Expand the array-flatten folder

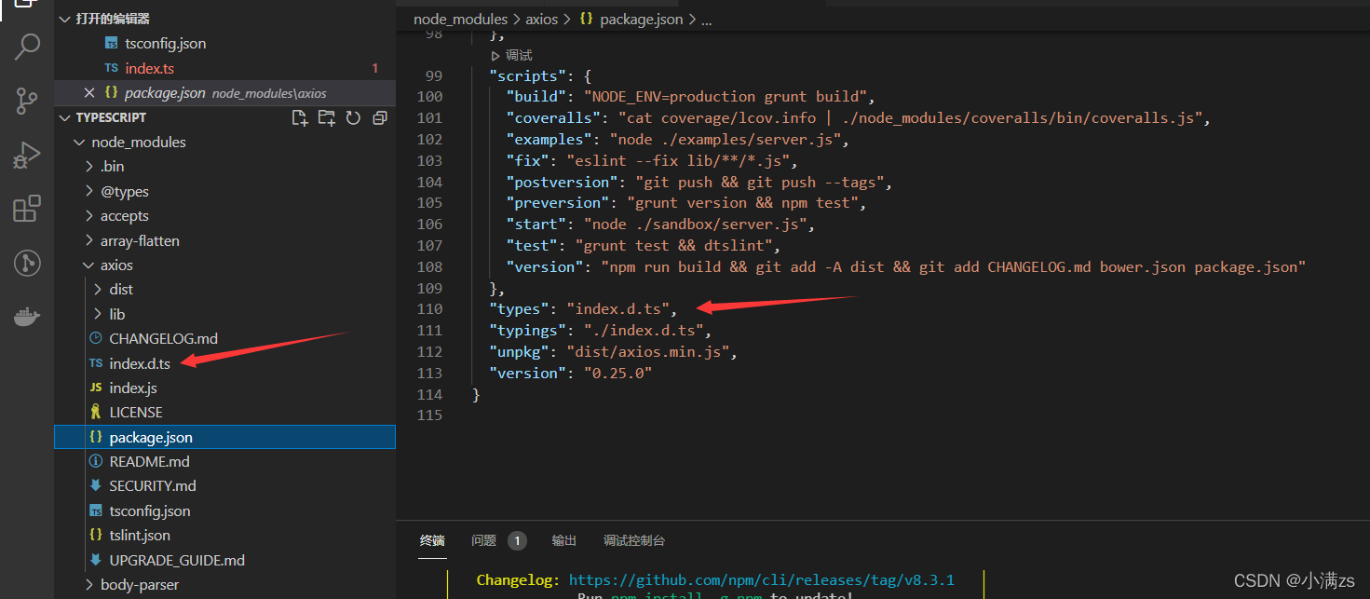(x=89, y=240)
